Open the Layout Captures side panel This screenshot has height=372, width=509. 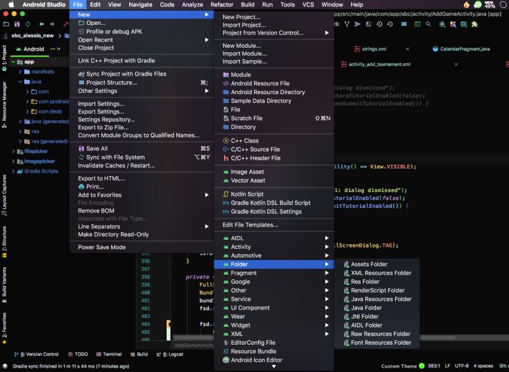[4, 196]
